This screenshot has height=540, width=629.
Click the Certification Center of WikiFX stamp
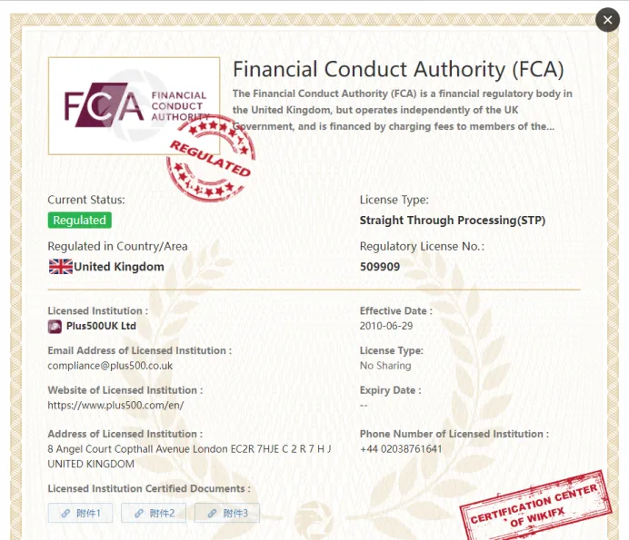pos(536,506)
